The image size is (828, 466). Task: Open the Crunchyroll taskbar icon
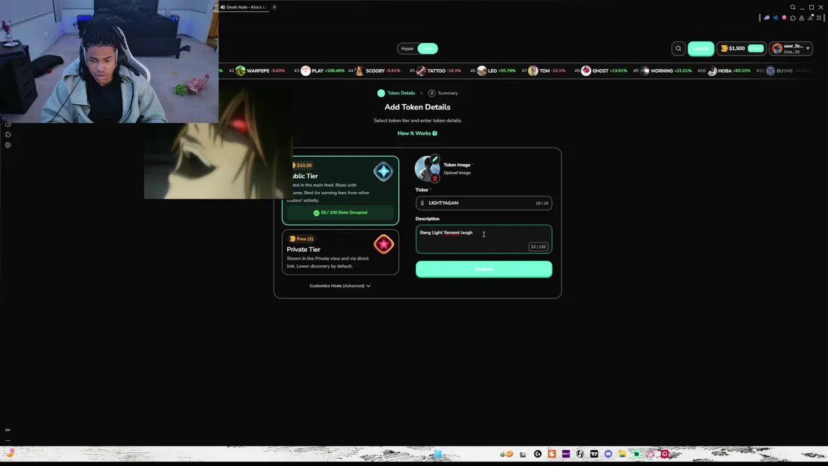click(552, 454)
